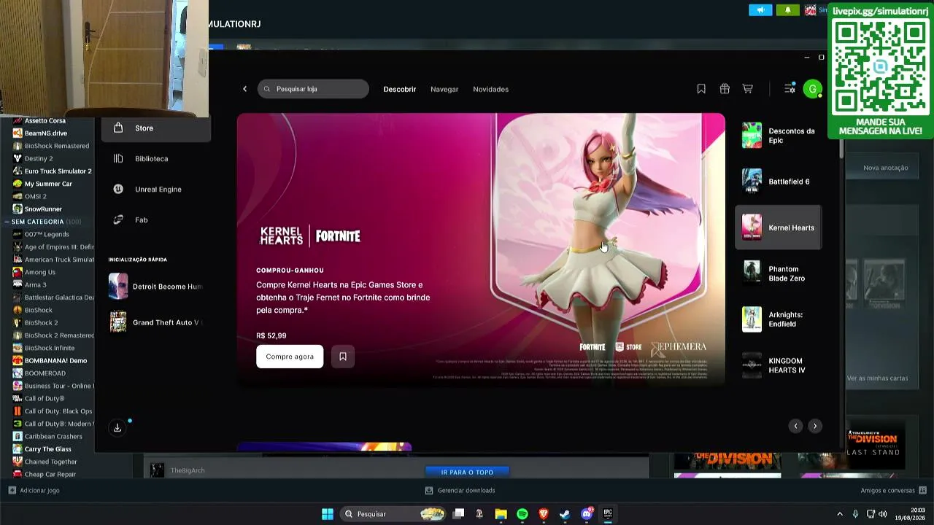Collapse the SEM CATEGORIA group in Steam
Image resolution: width=934 pixels, height=525 pixels.
tap(7, 222)
